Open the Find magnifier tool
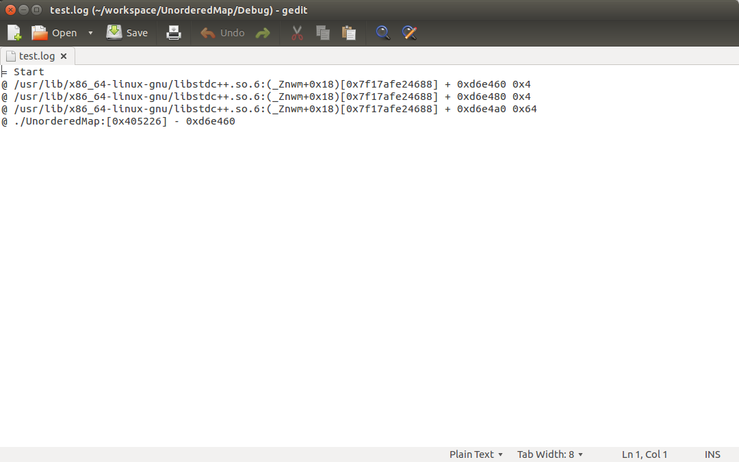This screenshot has width=739, height=462. 383,33
